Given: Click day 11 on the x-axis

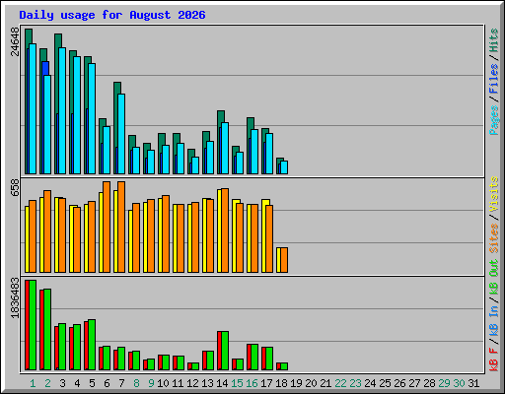Looking at the screenshot, I should coord(178,383).
